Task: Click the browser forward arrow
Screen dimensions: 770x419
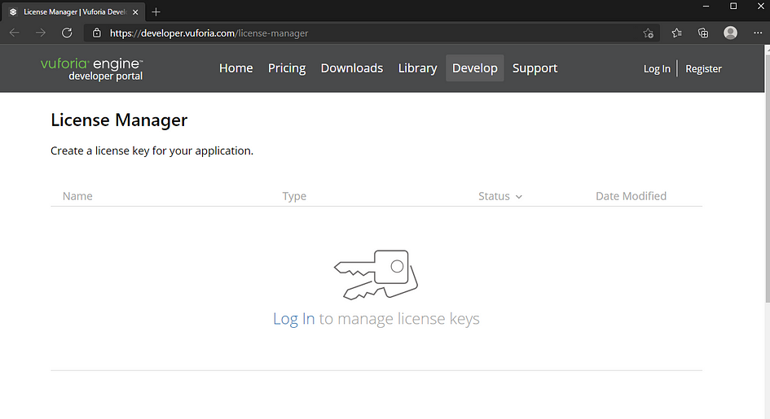Action: click(40, 33)
